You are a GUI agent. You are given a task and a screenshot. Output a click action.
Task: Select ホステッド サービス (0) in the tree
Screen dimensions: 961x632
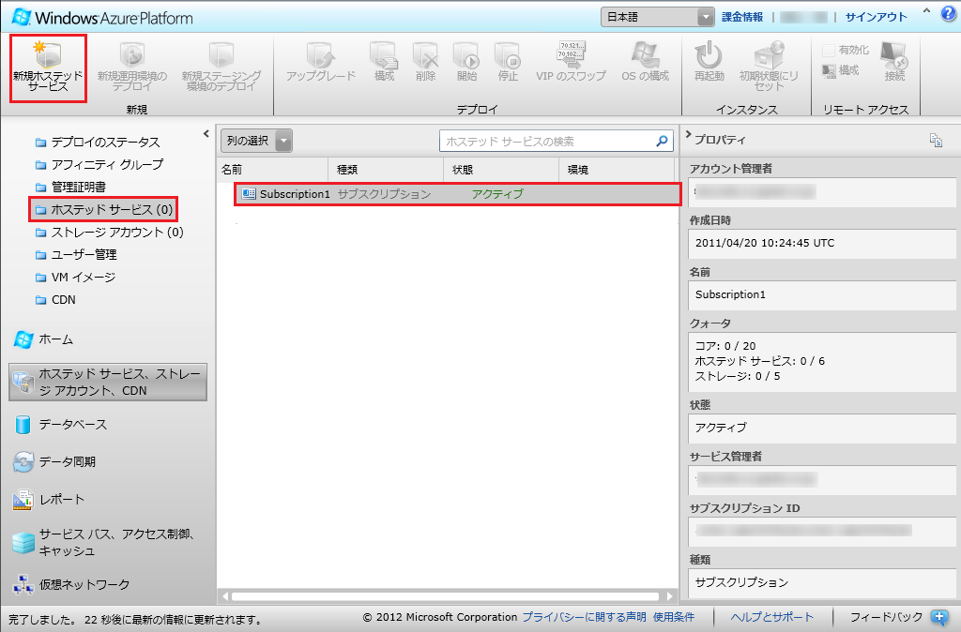(x=104, y=210)
